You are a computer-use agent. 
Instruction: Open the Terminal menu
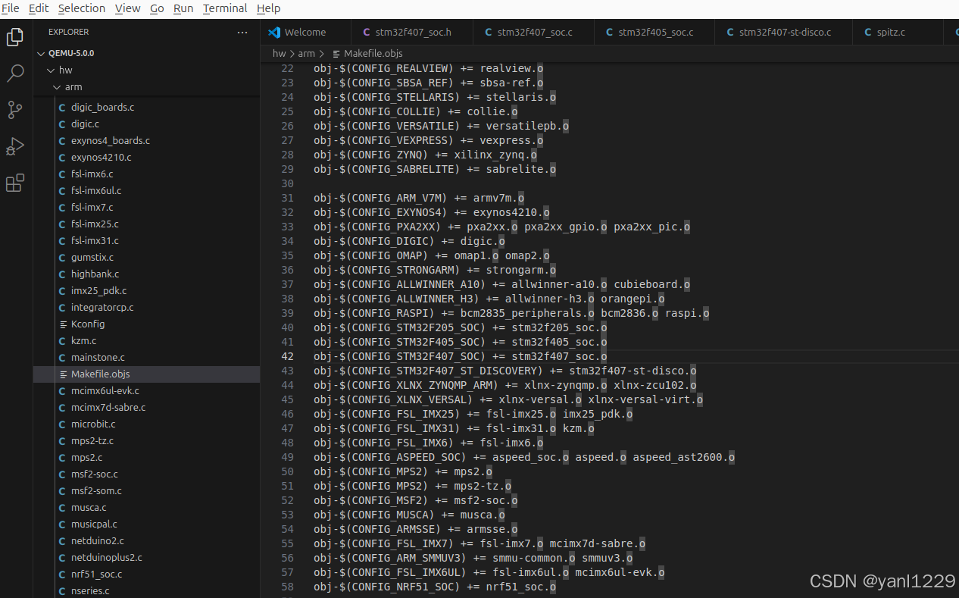click(x=224, y=8)
